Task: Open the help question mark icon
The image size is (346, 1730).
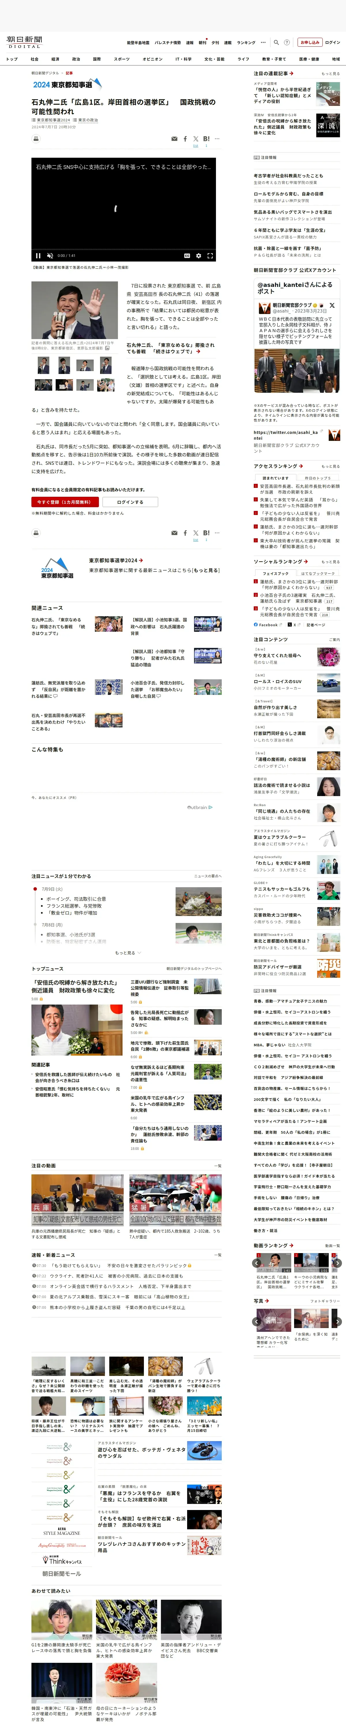Action: coord(287,42)
